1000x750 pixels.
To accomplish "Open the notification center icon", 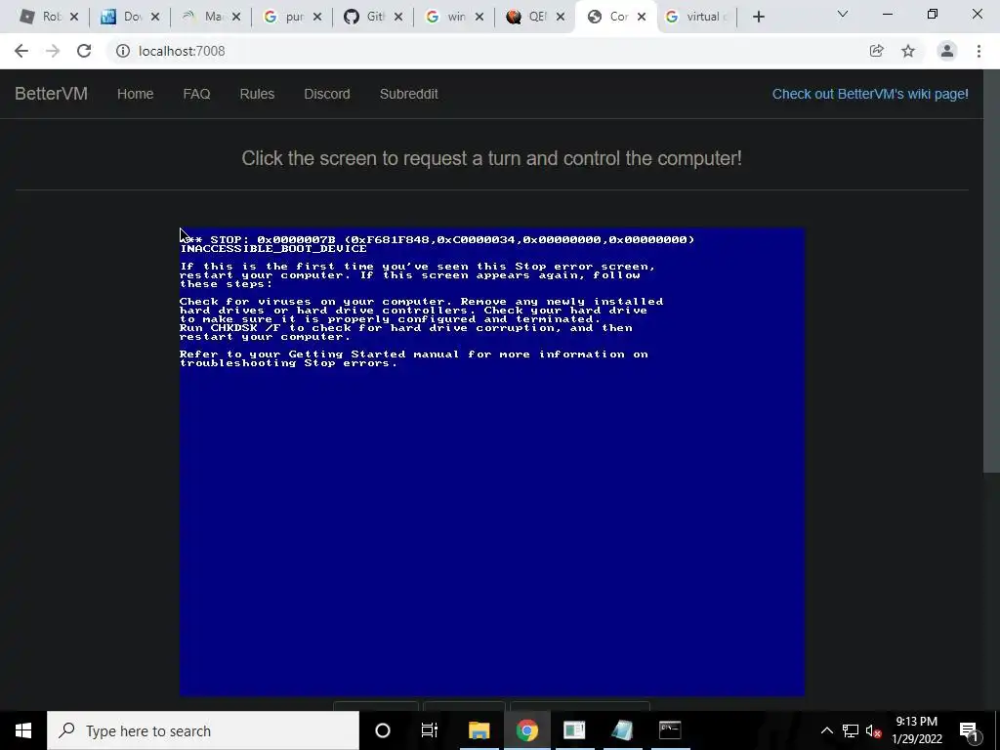I will 970,730.
